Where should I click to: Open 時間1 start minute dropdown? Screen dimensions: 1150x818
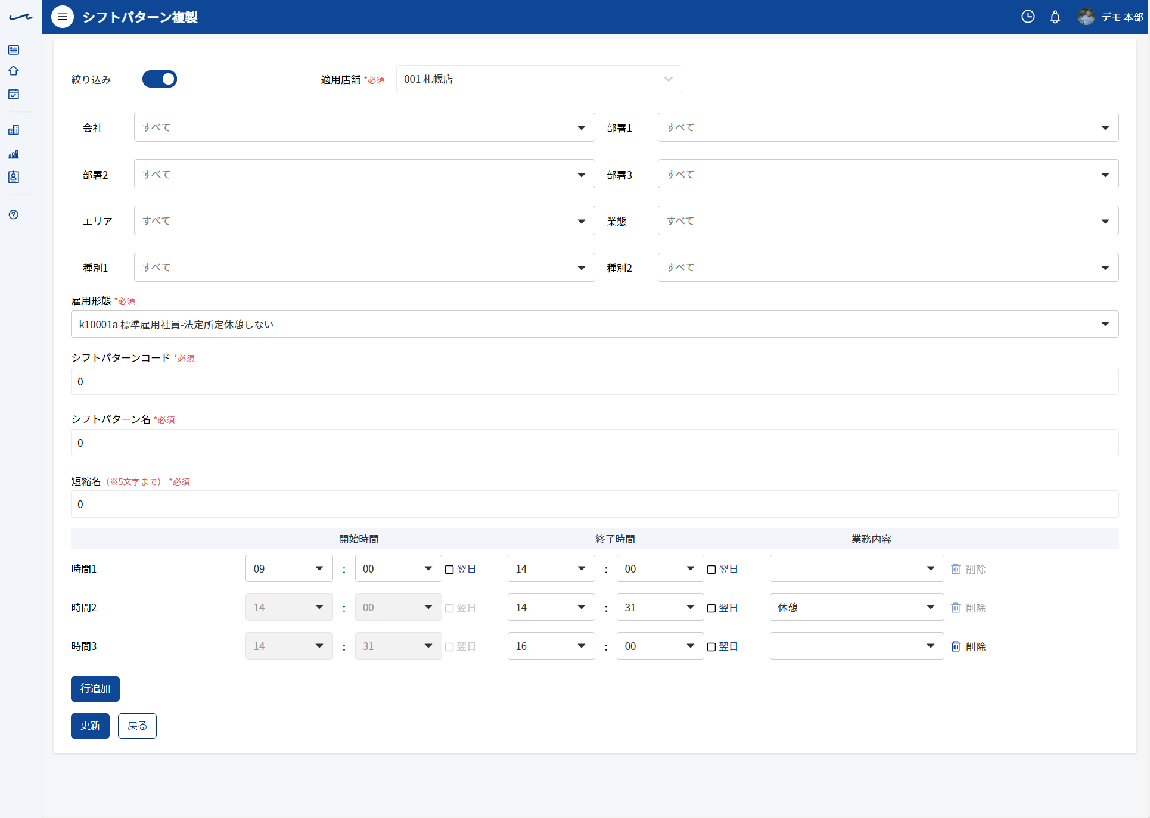398,569
